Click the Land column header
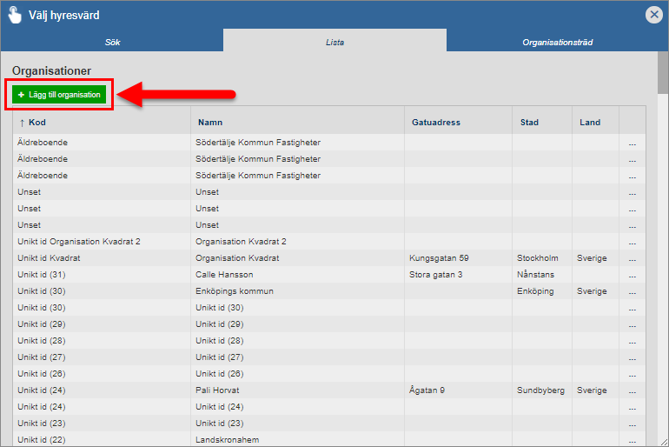669x447 pixels. pyautogui.click(x=590, y=123)
